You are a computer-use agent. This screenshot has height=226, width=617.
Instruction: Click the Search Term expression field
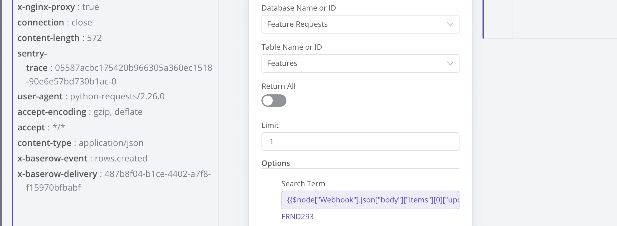[x=370, y=200]
